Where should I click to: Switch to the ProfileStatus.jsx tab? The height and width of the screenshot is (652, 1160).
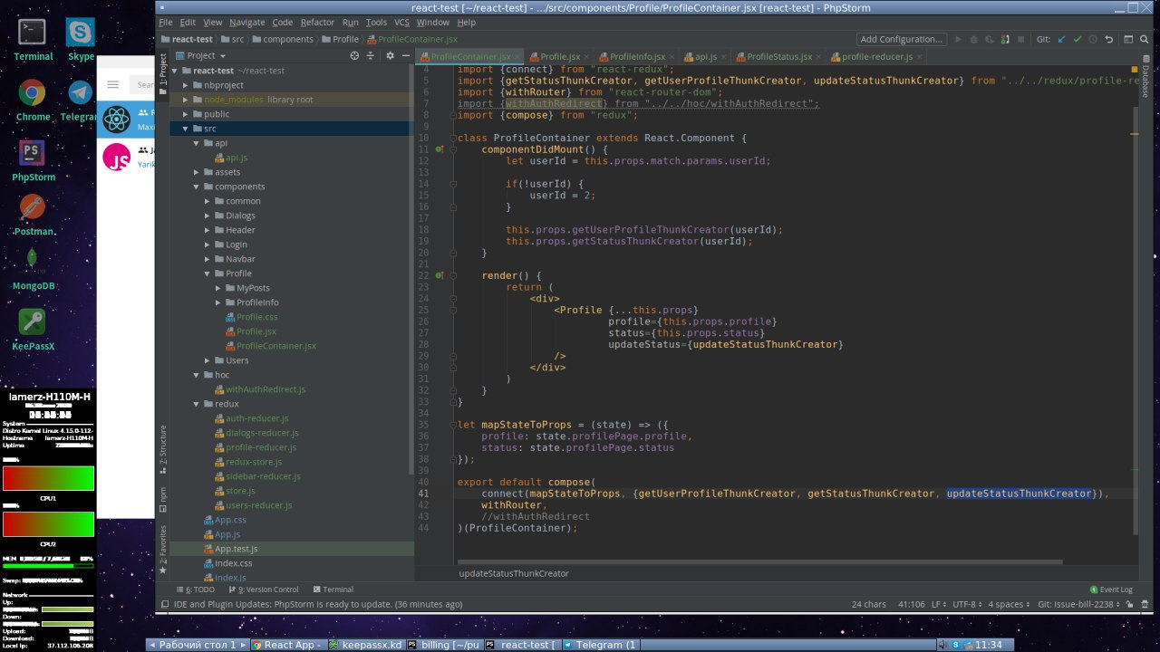click(778, 57)
